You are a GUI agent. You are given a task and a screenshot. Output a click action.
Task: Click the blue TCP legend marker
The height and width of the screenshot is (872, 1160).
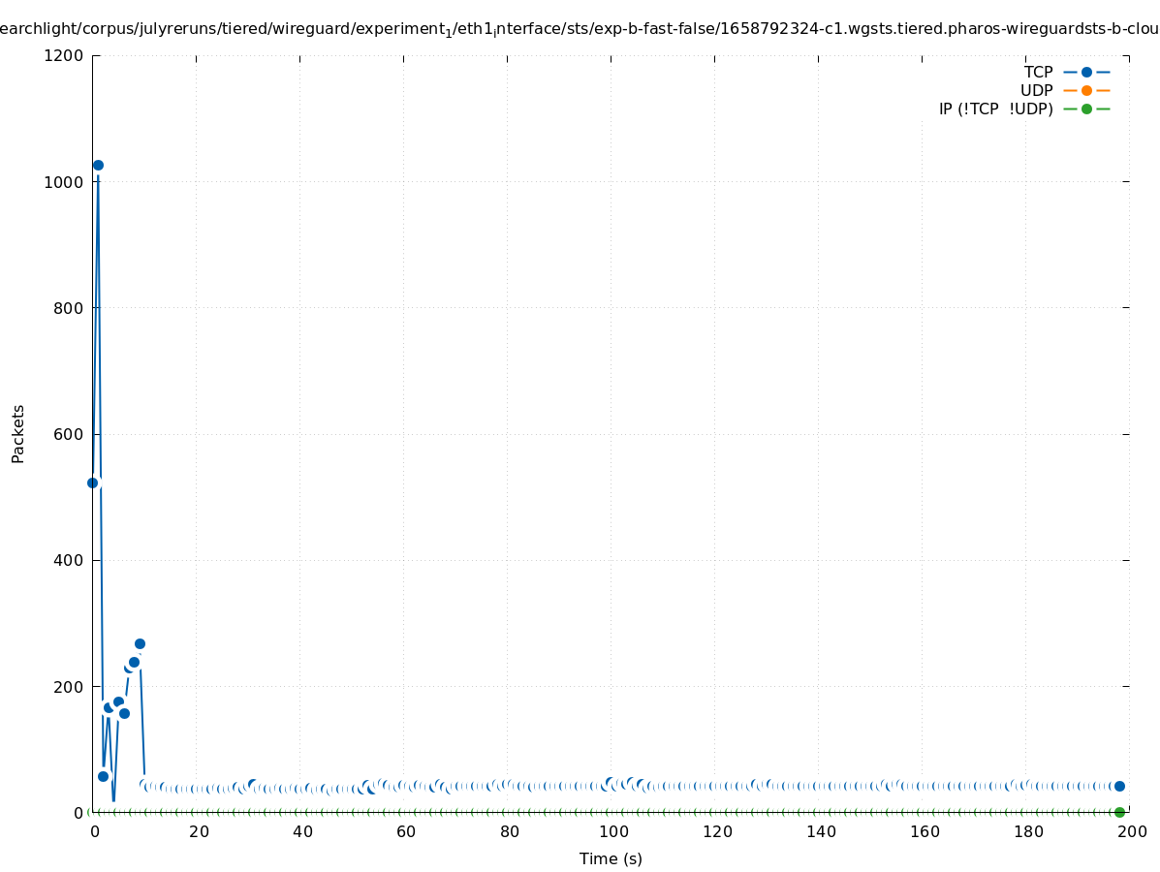(x=1086, y=72)
